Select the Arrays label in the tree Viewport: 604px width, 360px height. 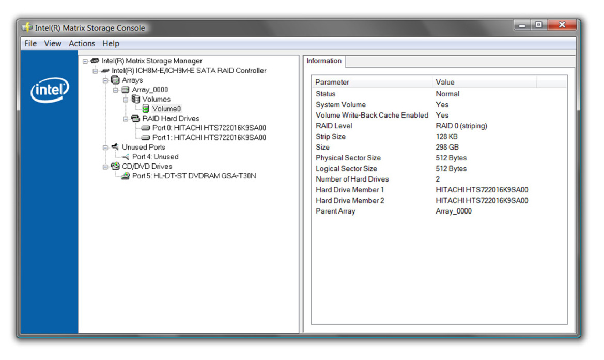tap(132, 80)
